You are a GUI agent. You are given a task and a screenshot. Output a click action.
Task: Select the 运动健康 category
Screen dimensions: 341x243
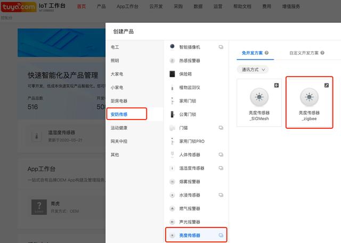(119, 128)
